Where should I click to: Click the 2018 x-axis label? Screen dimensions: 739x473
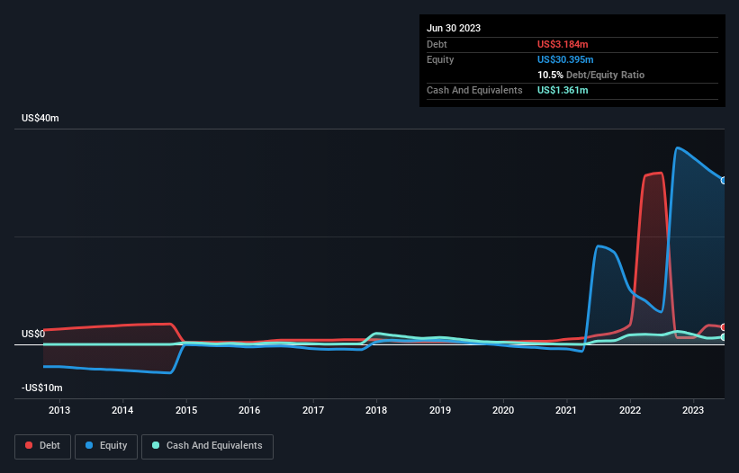click(x=376, y=410)
